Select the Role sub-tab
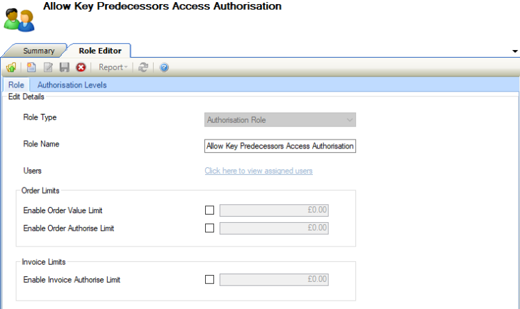 pyautogui.click(x=16, y=85)
